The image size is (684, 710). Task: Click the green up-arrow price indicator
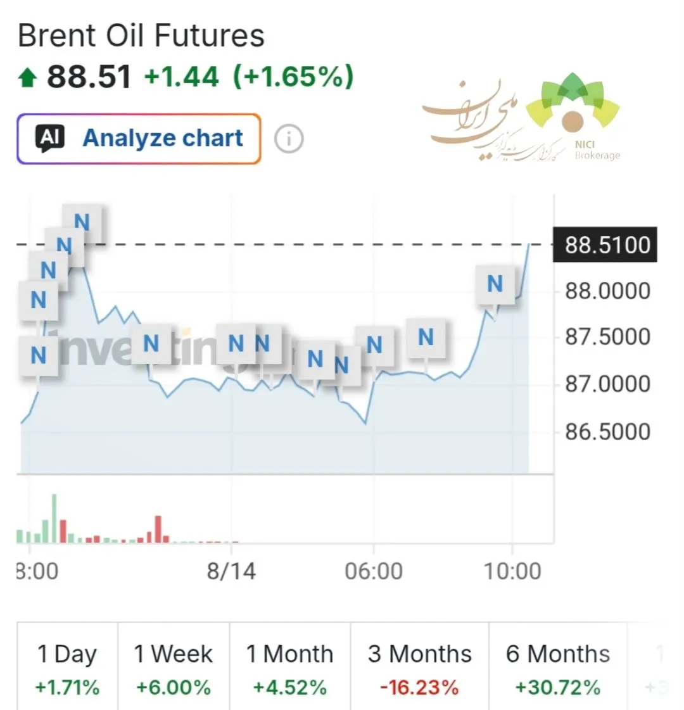click(x=28, y=77)
